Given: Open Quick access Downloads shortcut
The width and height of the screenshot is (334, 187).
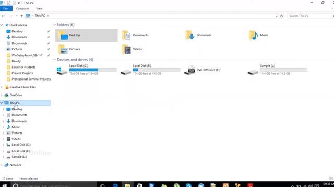Looking at the screenshot, I should (x=19, y=37).
